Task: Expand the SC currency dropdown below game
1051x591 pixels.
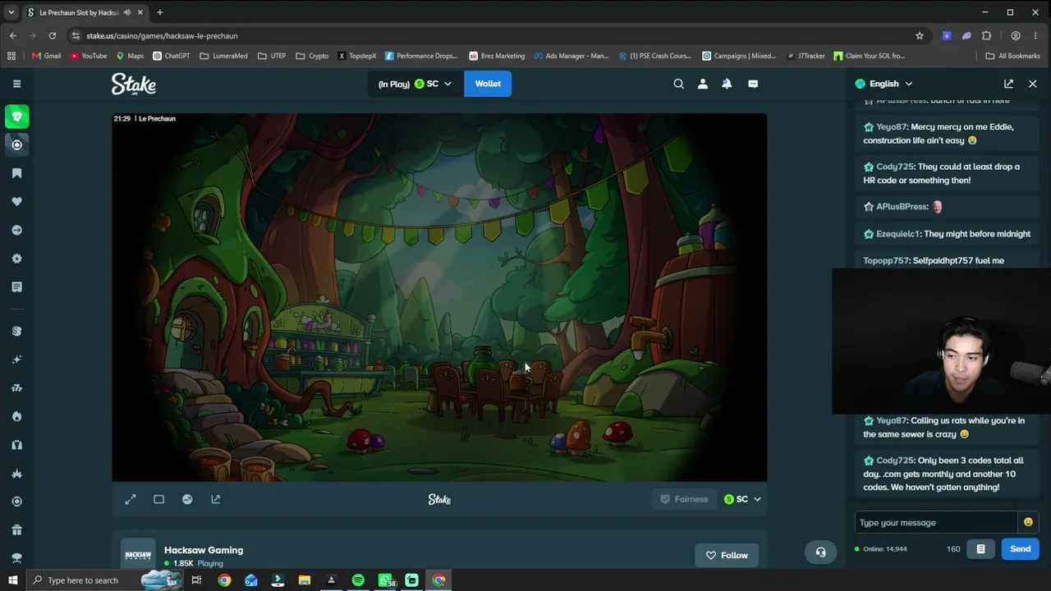Action: (x=742, y=499)
